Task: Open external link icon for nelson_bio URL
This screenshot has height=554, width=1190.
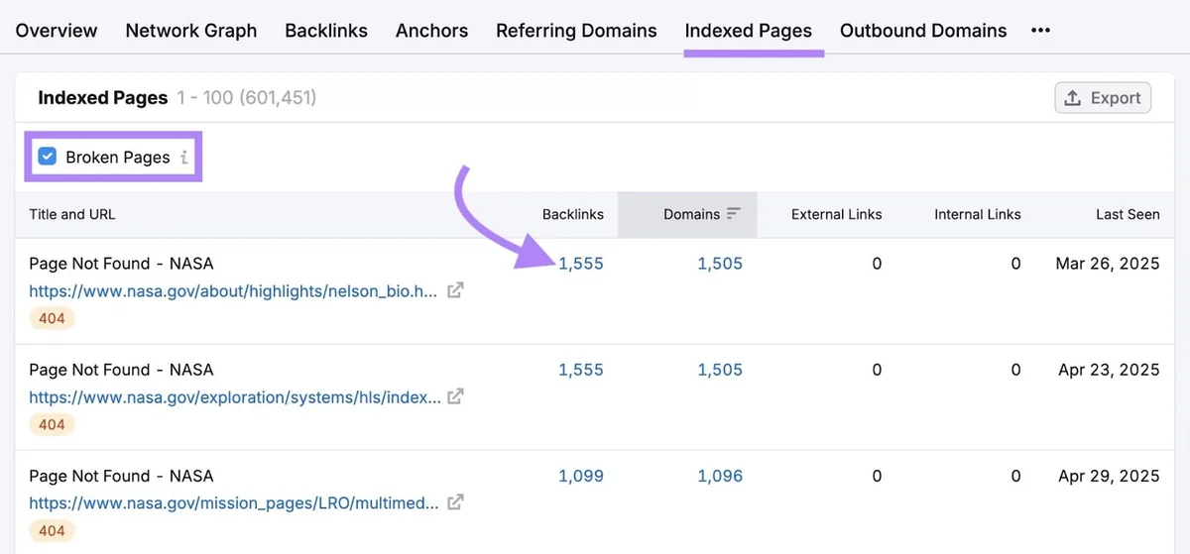Action: [455, 291]
